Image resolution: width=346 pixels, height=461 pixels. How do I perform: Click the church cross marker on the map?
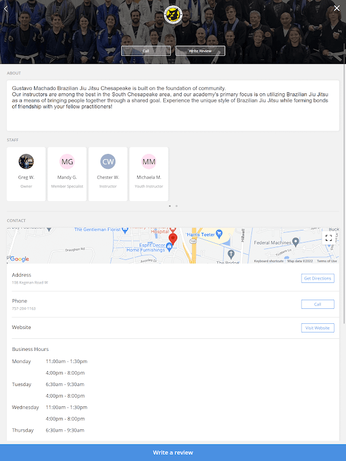point(231,254)
